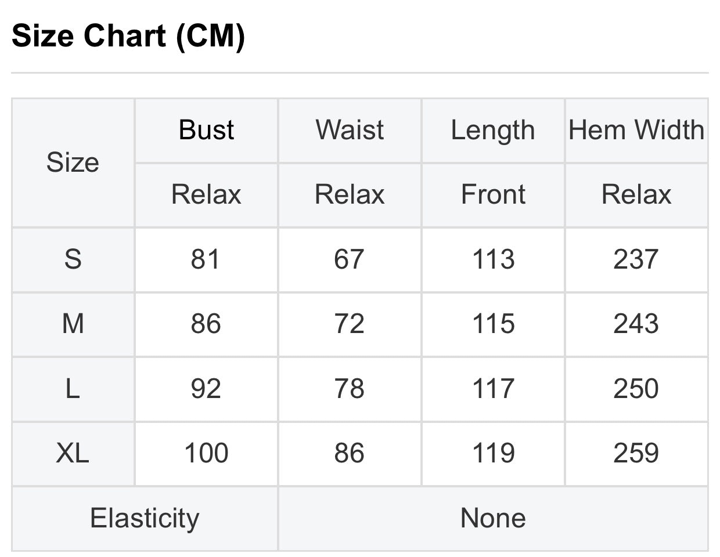Select the Size header cell
720x557 pixels.
click(73, 162)
